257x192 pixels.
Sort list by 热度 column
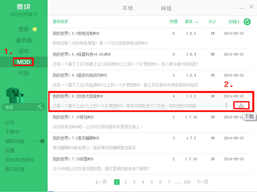pos(173,21)
